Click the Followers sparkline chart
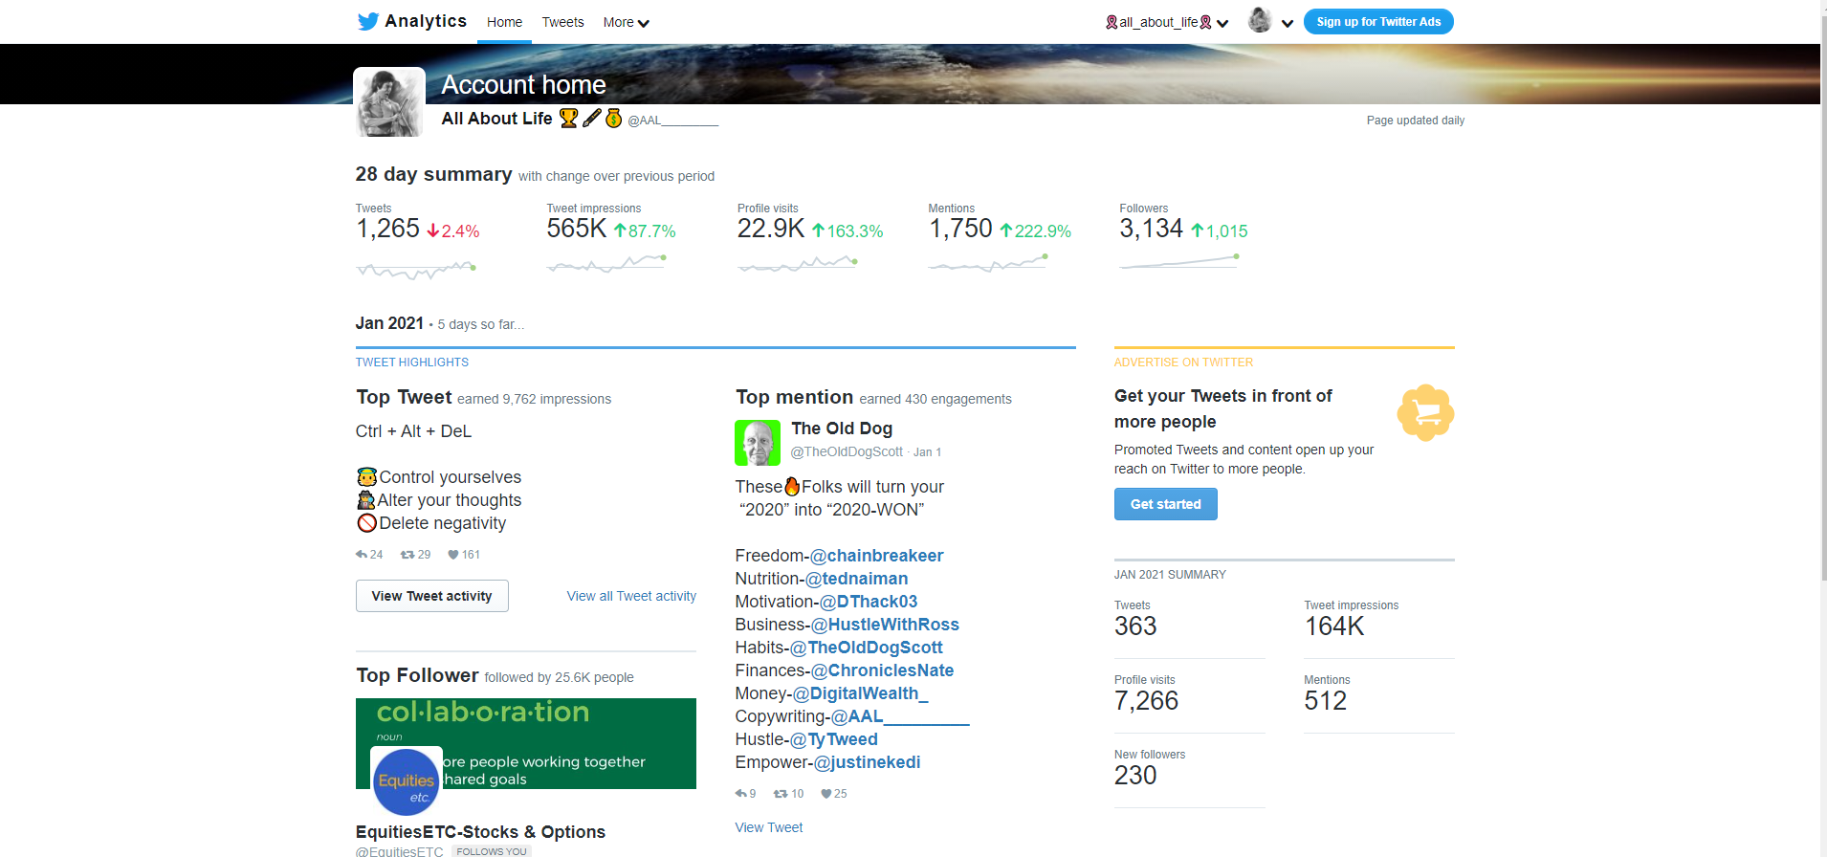Viewport: 1827px width, 857px height. pyautogui.click(x=1179, y=262)
